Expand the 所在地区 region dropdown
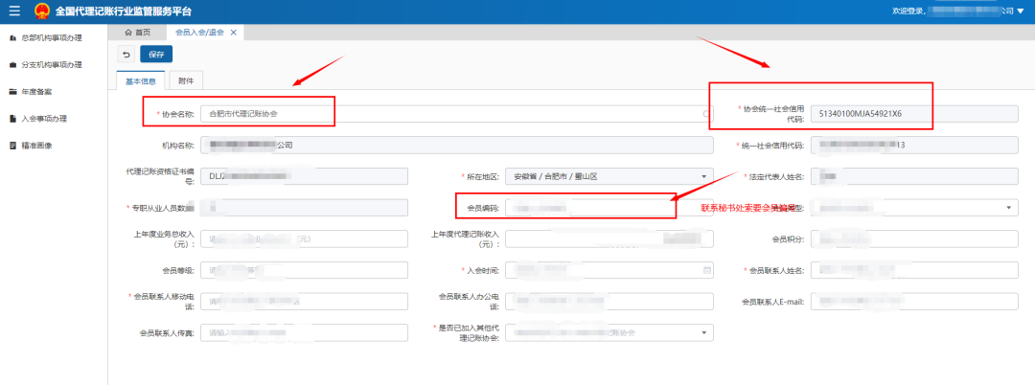Image resolution: width=1035 pixels, height=385 pixels. 705,177
